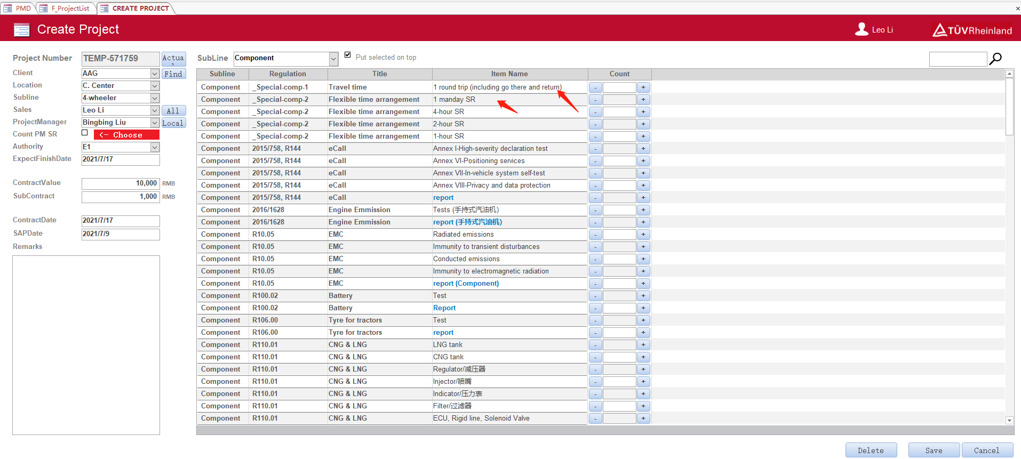The height and width of the screenshot is (459, 1021).
Task: Click the Title column header
Action: point(380,74)
